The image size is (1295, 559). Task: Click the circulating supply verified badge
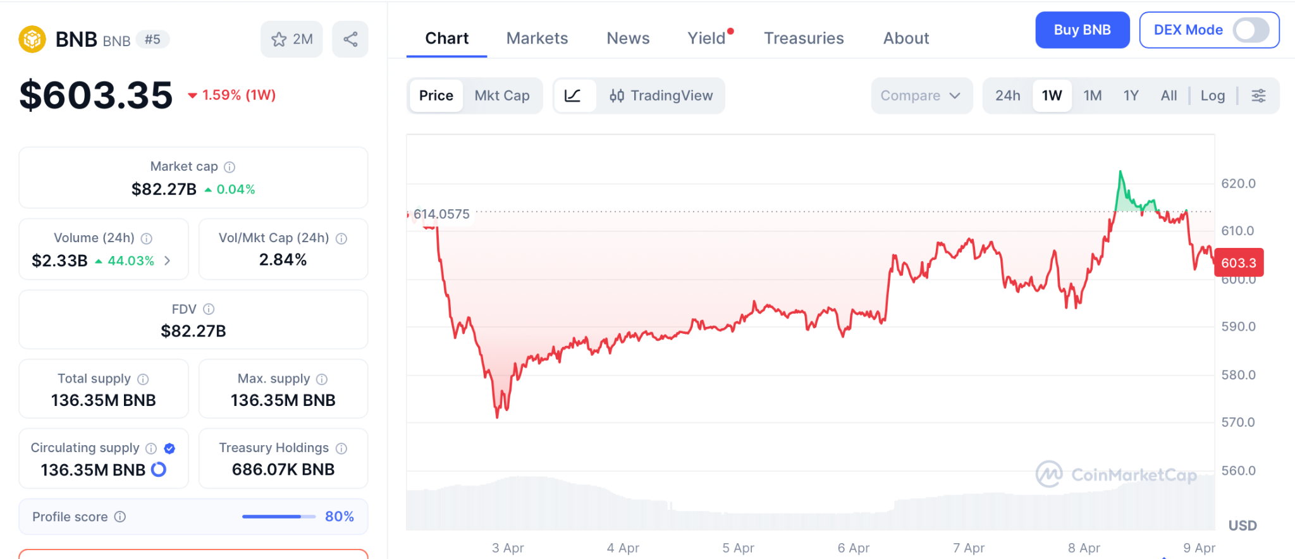coord(169,448)
